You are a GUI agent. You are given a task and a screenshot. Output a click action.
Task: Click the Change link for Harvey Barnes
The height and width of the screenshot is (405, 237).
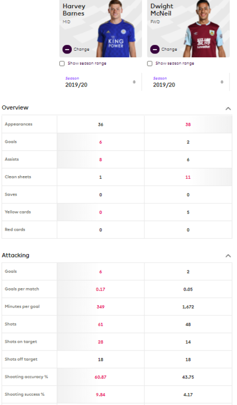pos(82,49)
